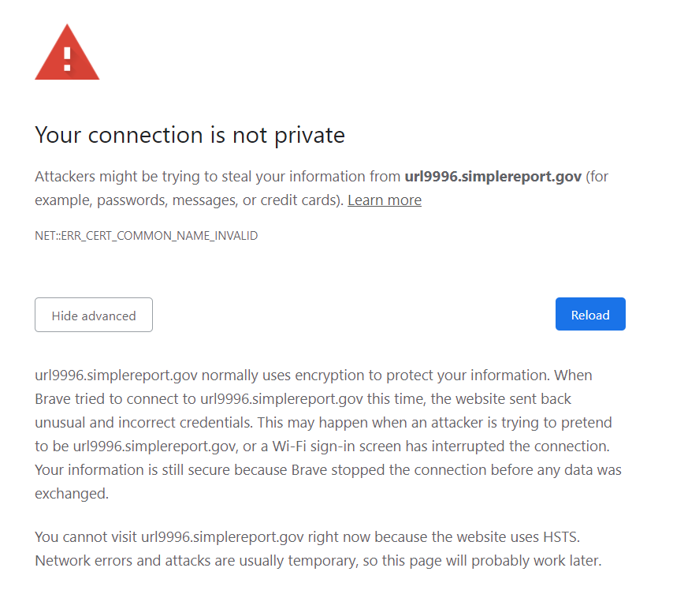Image resolution: width=699 pixels, height=594 pixels.
Task: Select the bold domain url9996.simplereport.gov text
Action: point(491,176)
